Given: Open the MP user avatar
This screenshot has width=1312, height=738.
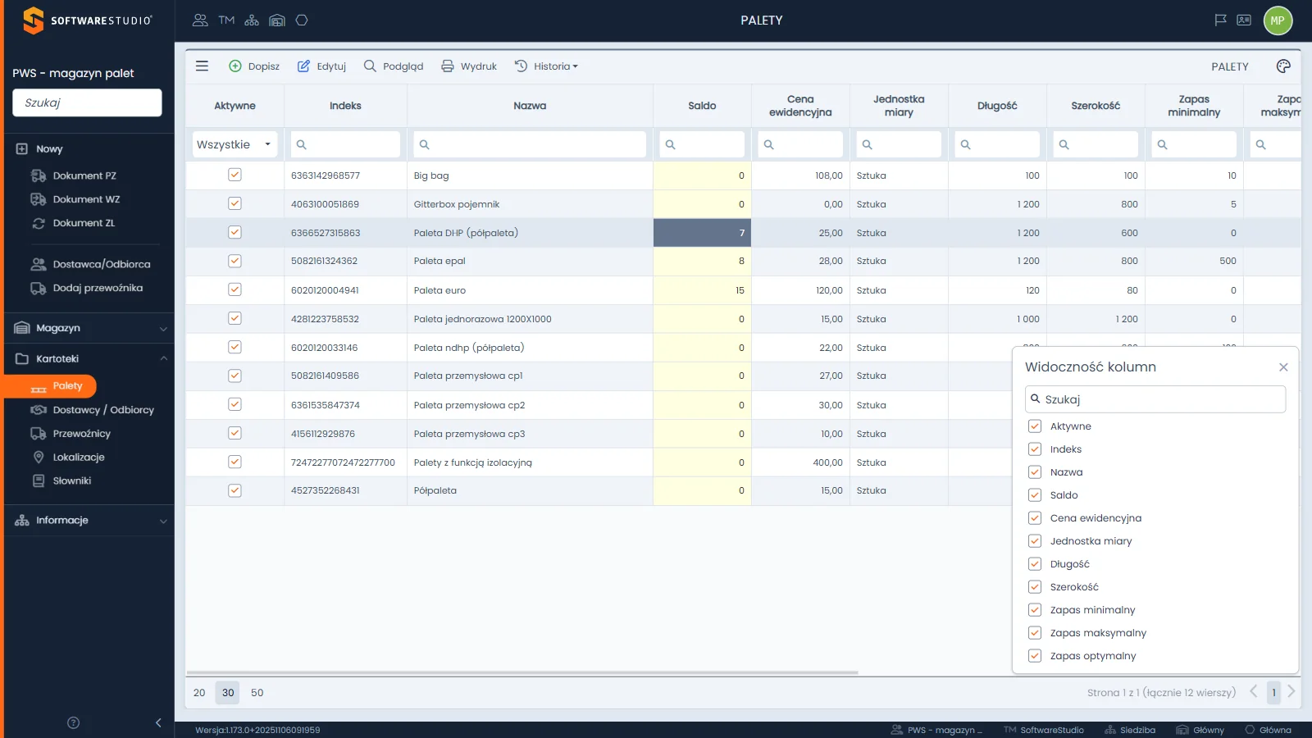Looking at the screenshot, I should 1278,20.
